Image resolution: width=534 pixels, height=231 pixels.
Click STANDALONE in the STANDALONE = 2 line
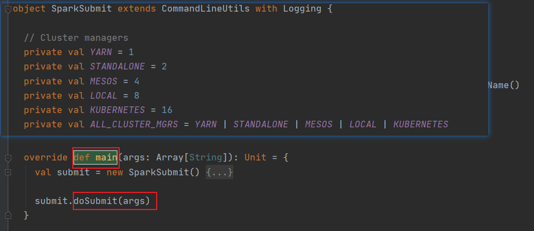pyautogui.click(x=118, y=67)
